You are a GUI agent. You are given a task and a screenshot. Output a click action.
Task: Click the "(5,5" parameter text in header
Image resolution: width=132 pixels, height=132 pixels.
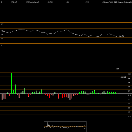click(x=68, y=2)
